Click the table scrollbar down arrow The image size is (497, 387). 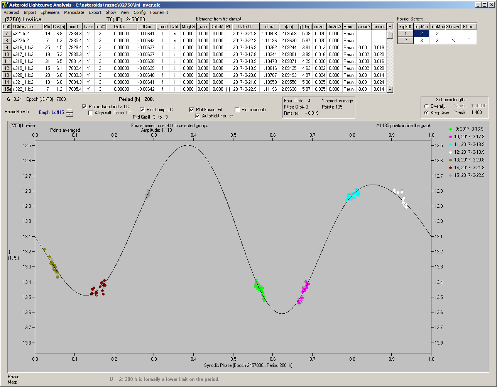390,90
